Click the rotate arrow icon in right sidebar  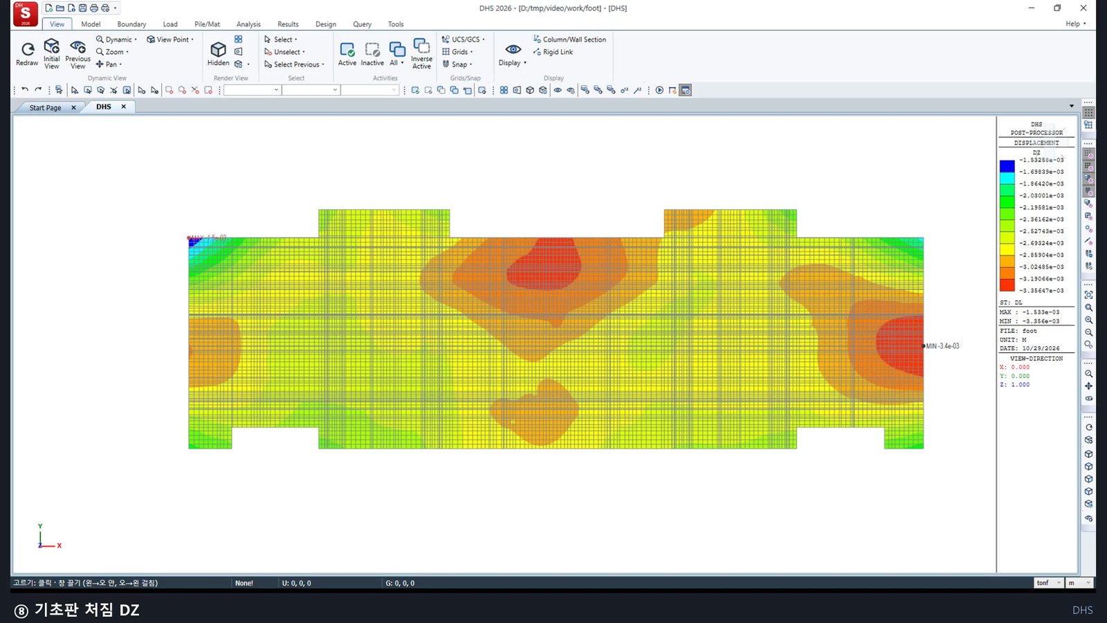(x=1088, y=427)
